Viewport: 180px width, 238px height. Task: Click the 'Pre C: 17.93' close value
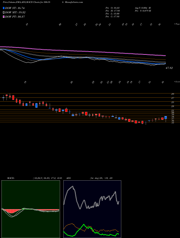click(113, 17)
